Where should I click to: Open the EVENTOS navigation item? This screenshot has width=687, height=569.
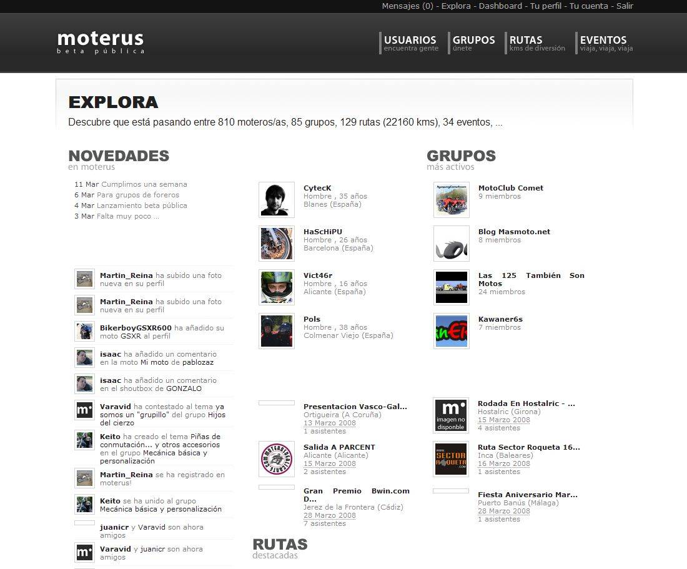606,43
